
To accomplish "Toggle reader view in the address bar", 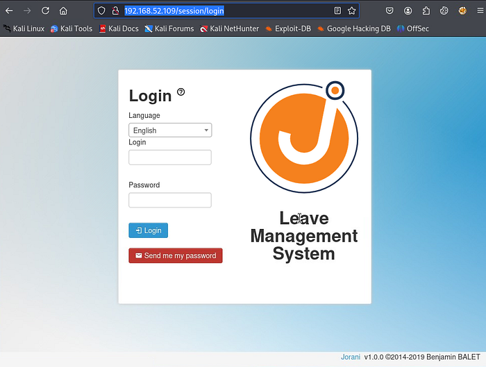I will 337,11.
